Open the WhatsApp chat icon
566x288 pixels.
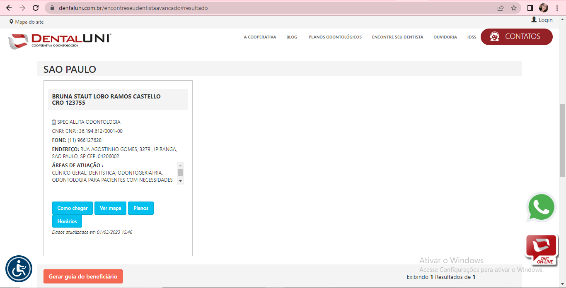[541, 207]
